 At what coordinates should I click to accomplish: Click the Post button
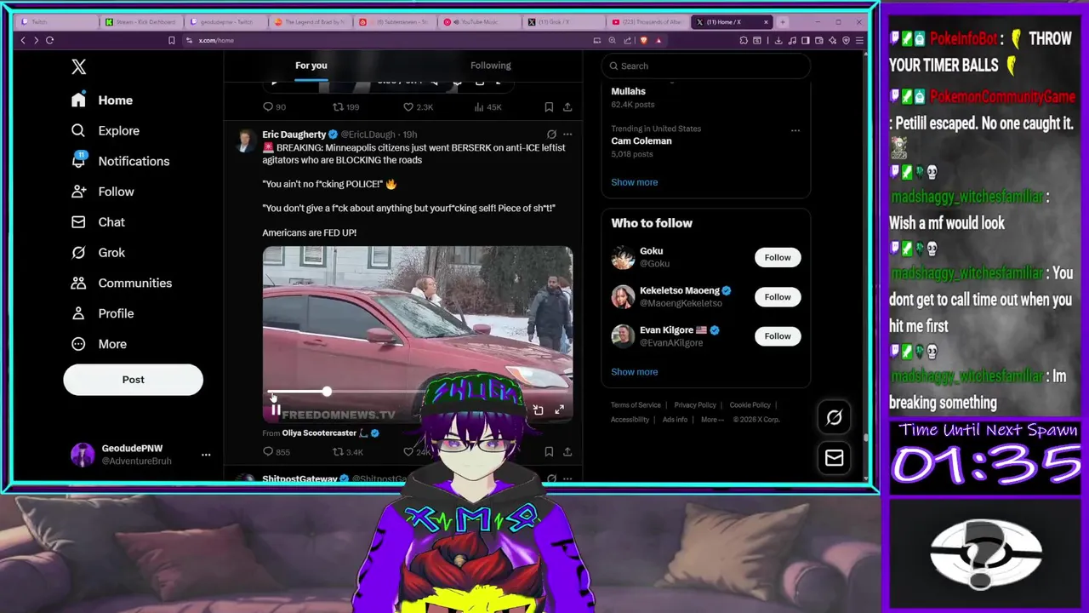(133, 380)
